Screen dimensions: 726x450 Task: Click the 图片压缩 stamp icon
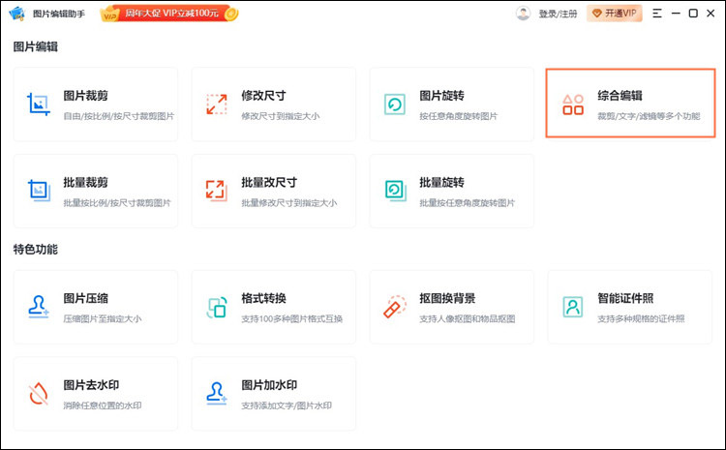pos(39,307)
